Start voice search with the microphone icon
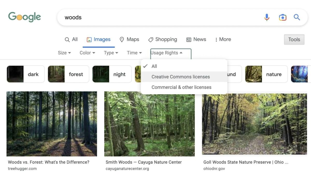 point(266,17)
